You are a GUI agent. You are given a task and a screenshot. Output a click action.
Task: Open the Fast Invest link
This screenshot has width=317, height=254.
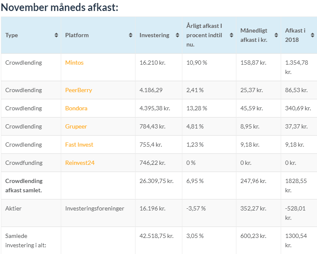[79, 145]
